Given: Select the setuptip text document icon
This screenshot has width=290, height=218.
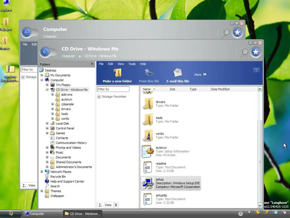Looking at the screenshot, I should tap(148, 199).
